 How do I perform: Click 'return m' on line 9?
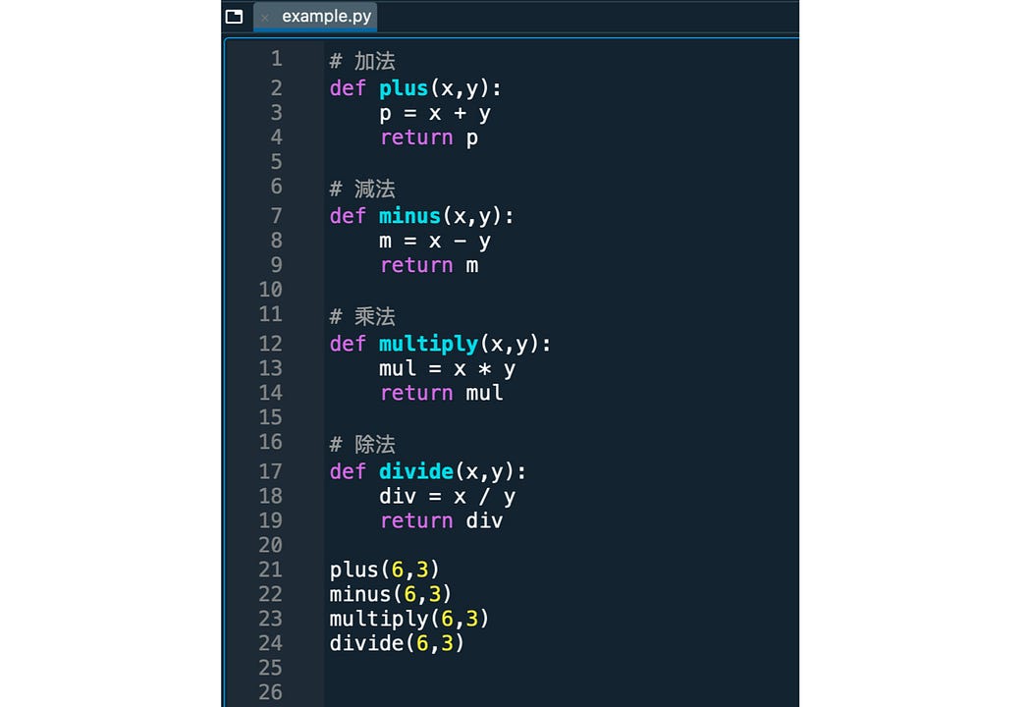tap(429, 266)
